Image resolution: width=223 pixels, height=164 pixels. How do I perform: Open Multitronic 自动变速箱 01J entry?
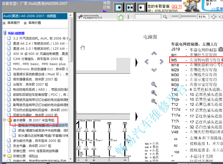tap(40, 69)
